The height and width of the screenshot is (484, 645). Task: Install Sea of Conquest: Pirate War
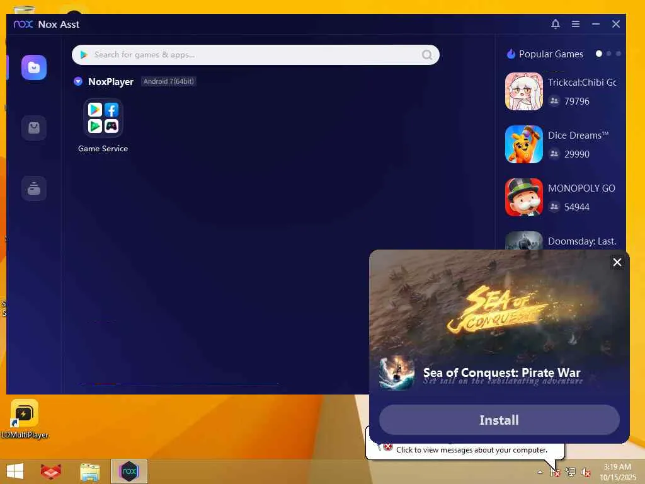499,420
